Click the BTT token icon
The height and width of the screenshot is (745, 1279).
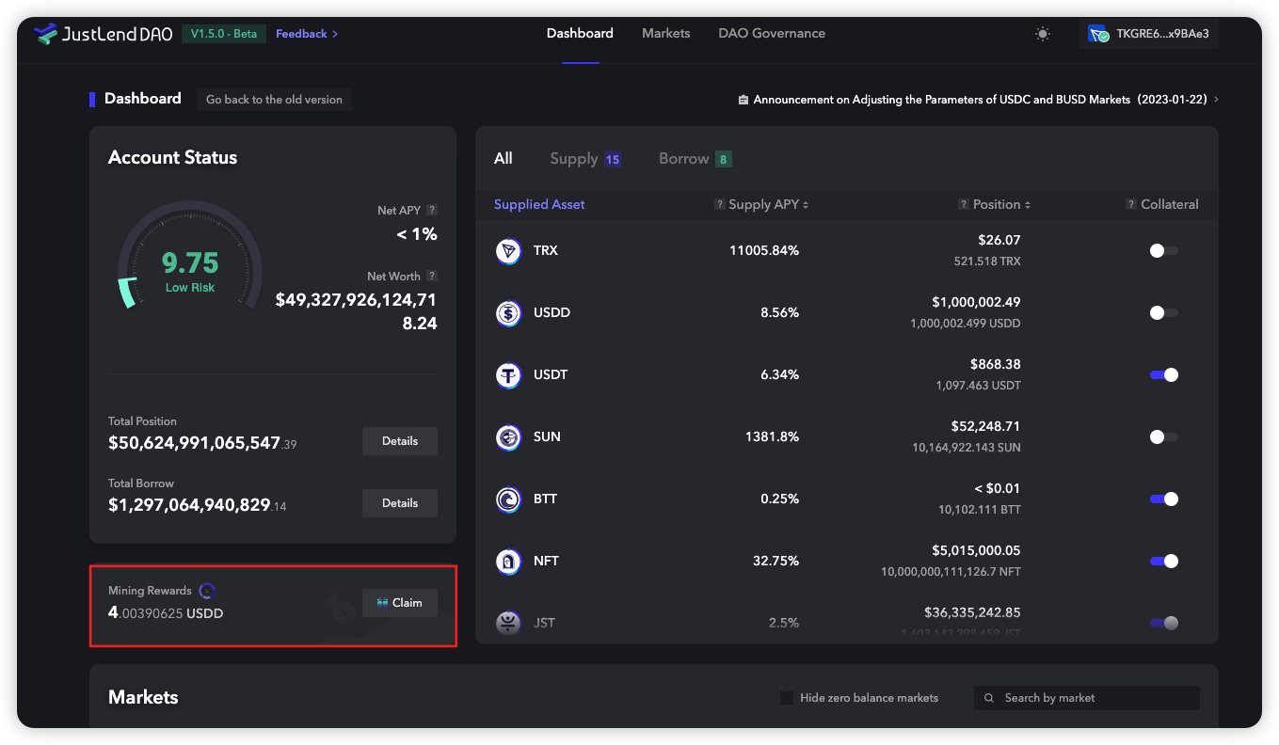(x=508, y=499)
